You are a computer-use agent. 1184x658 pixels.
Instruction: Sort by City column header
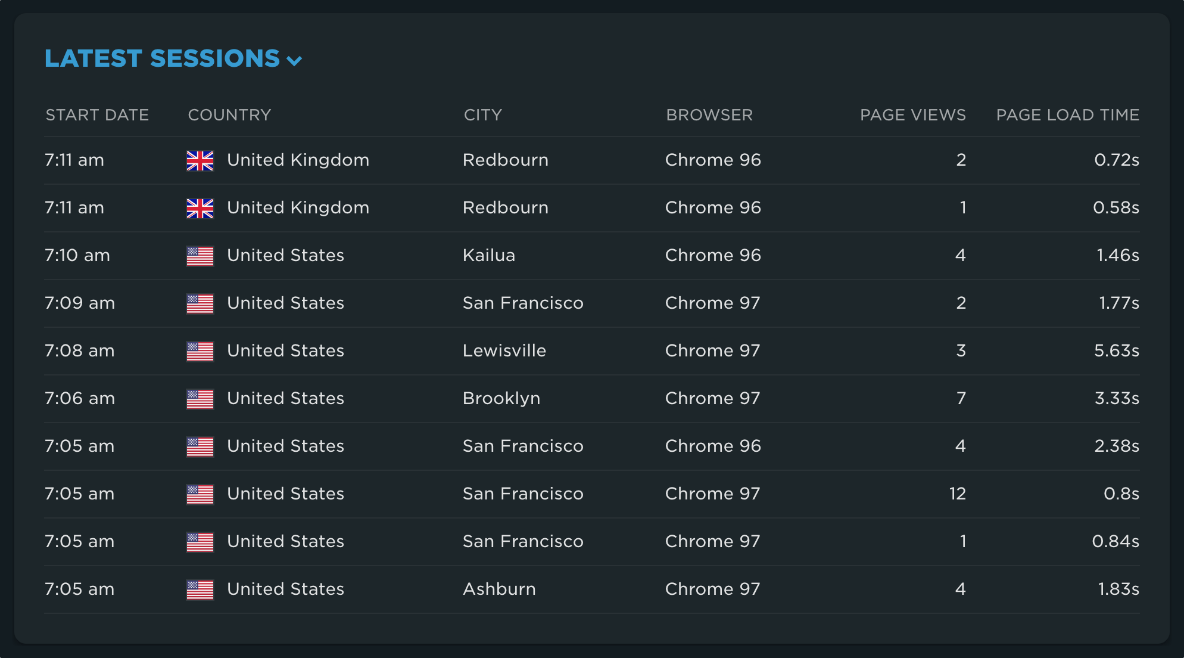point(482,115)
